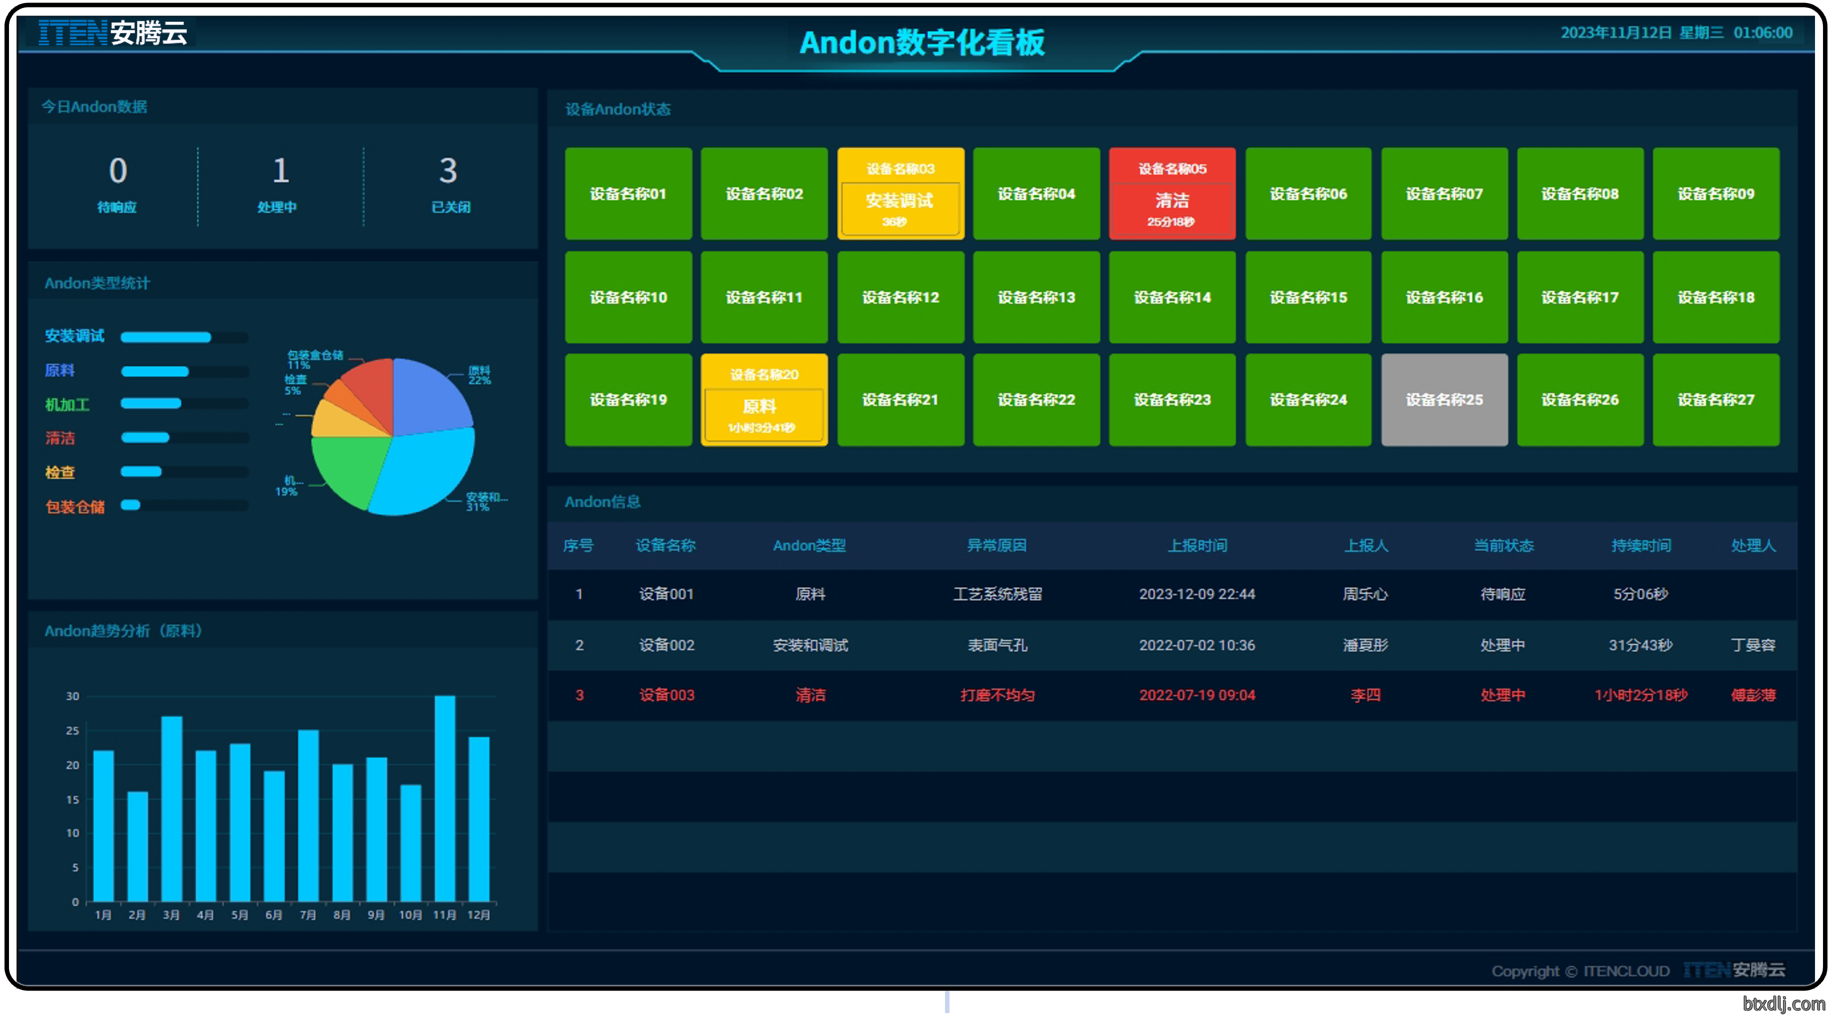Open the red 设备名称05 清洁 alarm tile
The width and height of the screenshot is (1831, 1017).
tap(1171, 193)
